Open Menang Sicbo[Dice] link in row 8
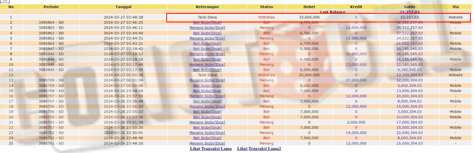The image size is (474, 153). pyautogui.click(x=207, y=54)
